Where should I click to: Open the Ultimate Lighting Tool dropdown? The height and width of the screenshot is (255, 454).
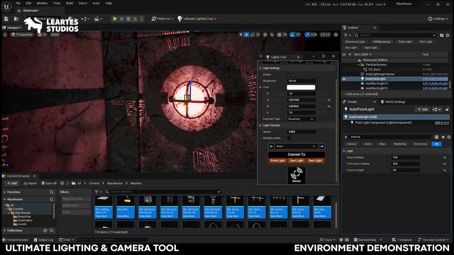[x=197, y=19]
